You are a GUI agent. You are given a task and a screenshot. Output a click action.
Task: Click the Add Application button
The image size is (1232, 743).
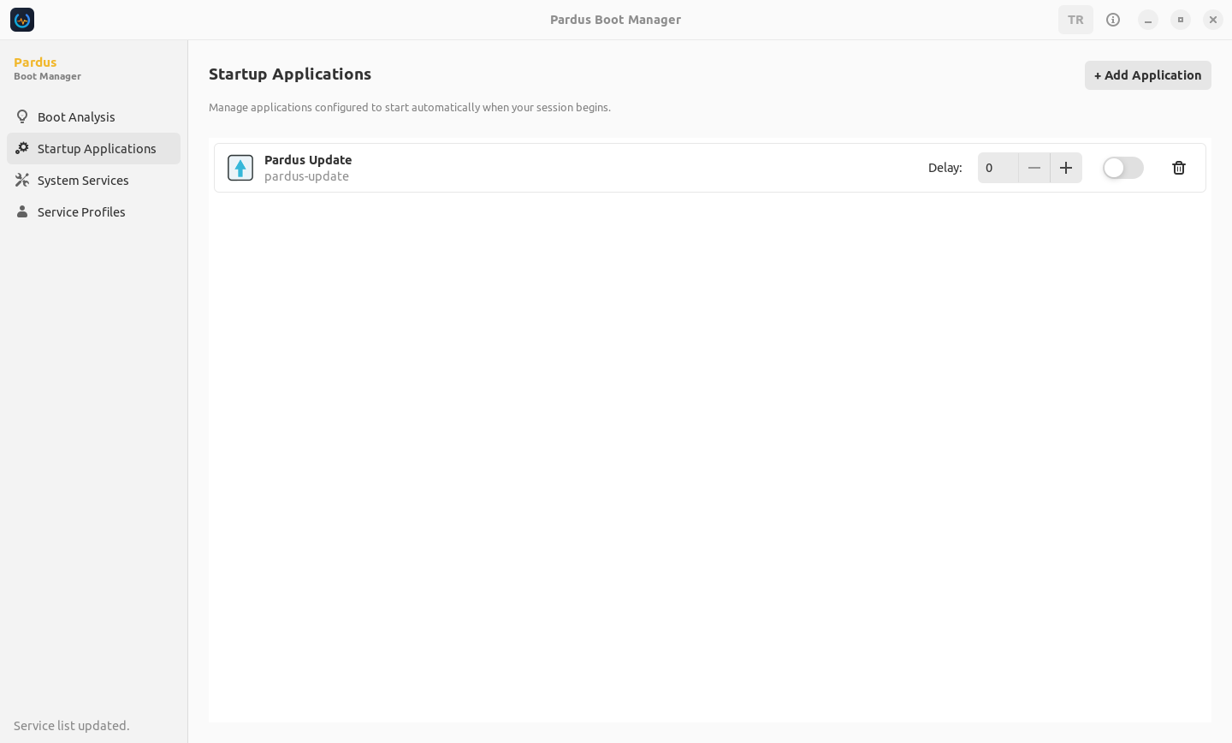click(x=1148, y=75)
